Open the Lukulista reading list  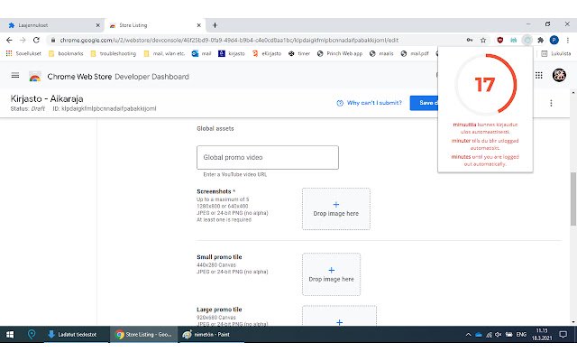click(556, 53)
